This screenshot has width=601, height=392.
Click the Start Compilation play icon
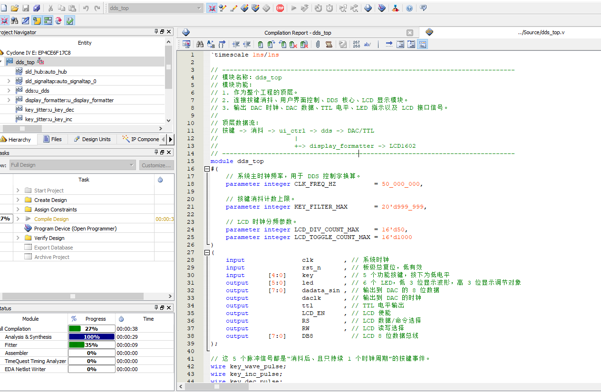tap(293, 8)
